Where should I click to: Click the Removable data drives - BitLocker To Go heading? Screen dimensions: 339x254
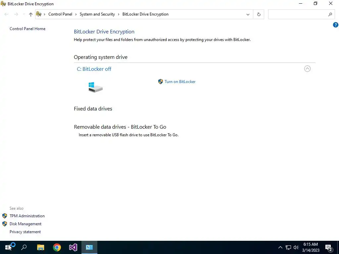click(120, 127)
